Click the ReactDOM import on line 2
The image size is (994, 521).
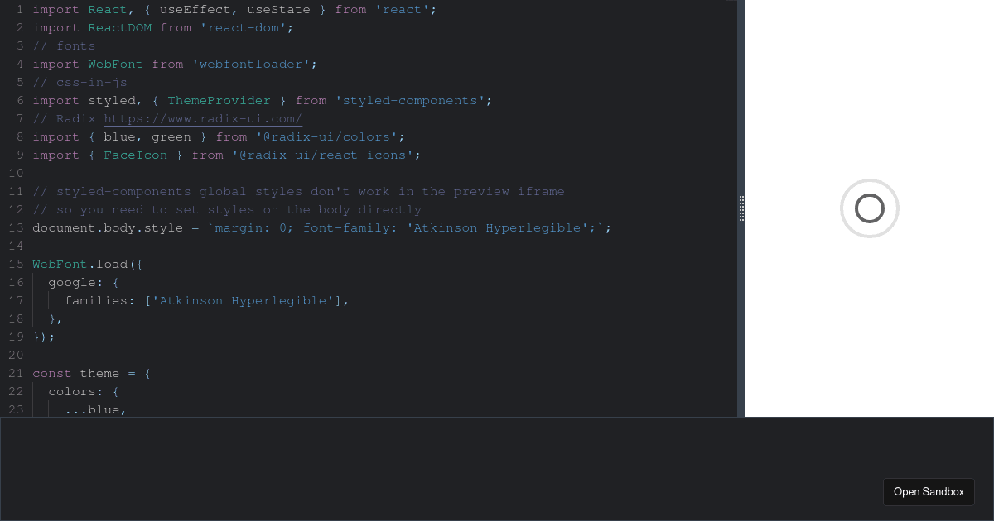click(x=119, y=27)
